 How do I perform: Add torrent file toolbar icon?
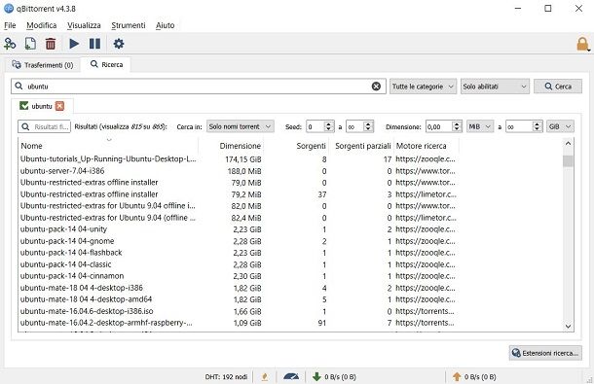click(30, 44)
